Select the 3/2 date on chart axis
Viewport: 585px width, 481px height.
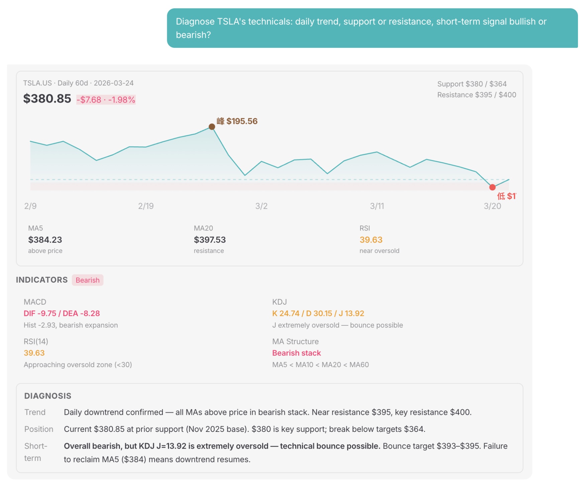[x=261, y=206]
